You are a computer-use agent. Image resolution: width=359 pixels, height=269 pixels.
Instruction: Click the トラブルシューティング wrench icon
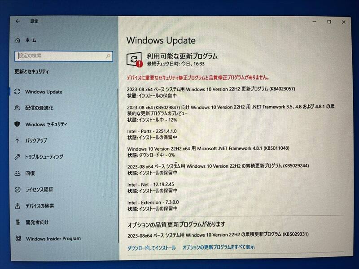point(17,157)
